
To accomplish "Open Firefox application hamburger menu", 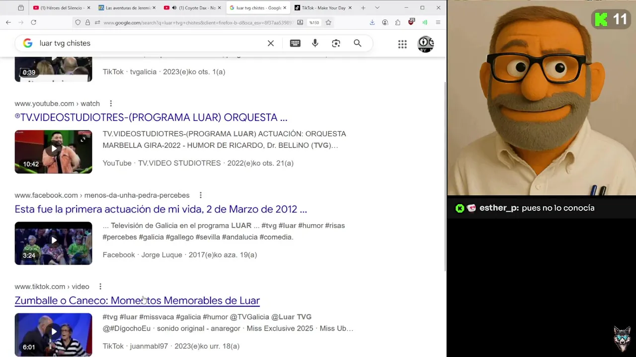I will tap(438, 22).
